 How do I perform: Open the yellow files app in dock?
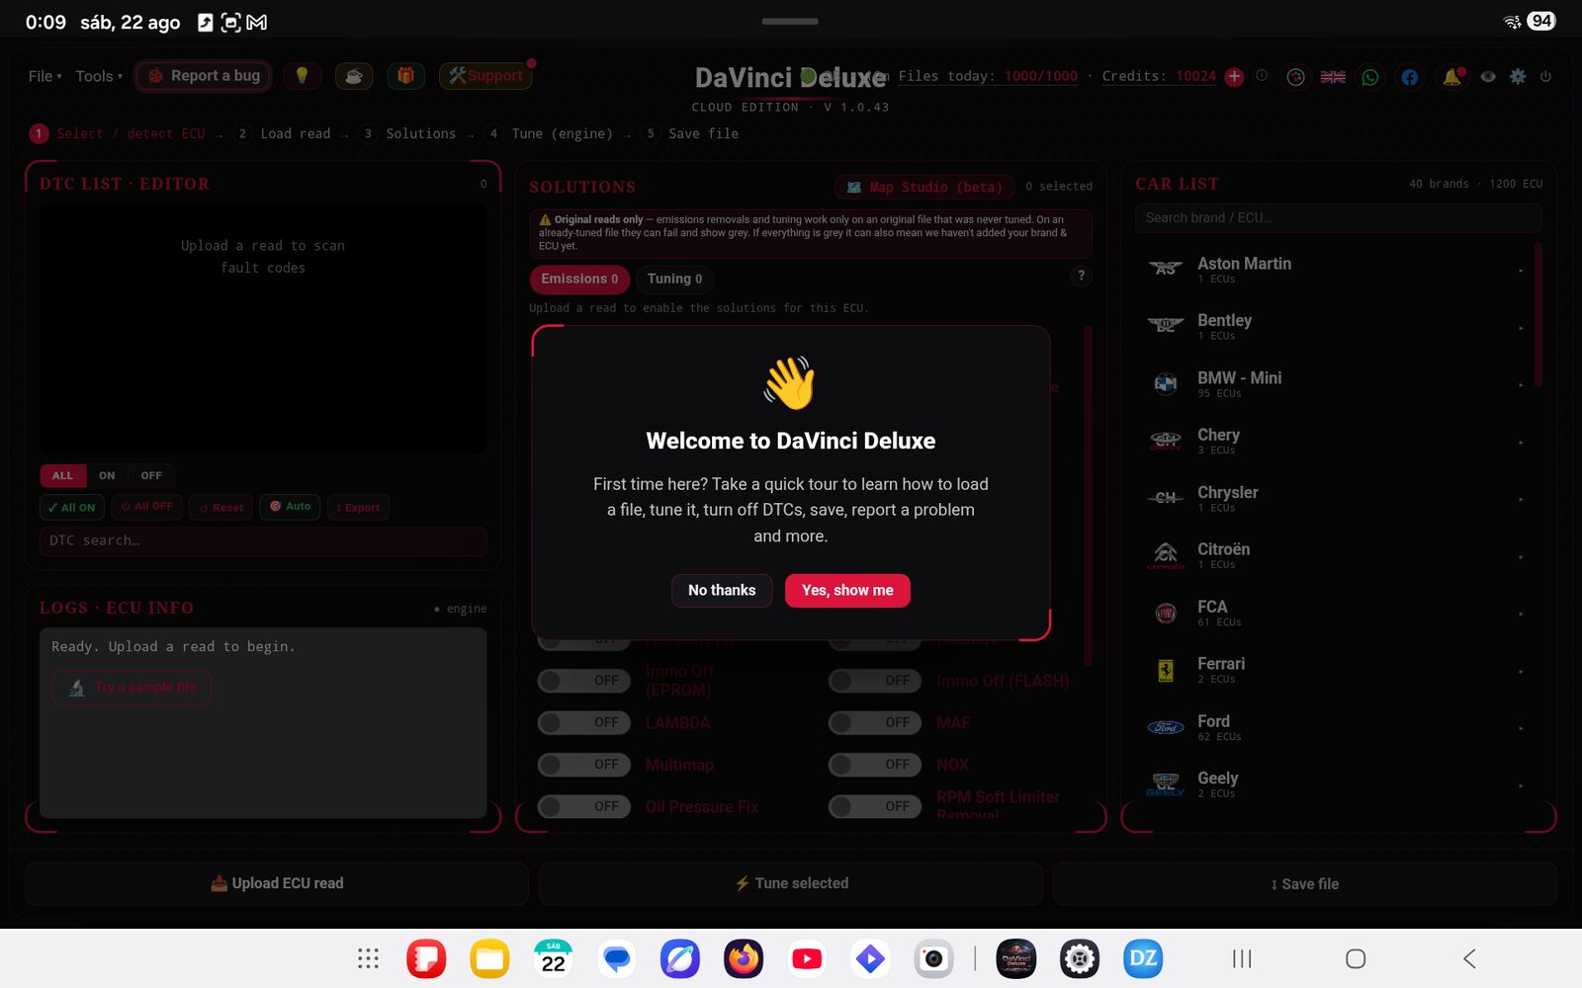click(x=489, y=958)
